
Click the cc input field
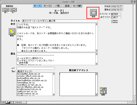click(36, 68)
